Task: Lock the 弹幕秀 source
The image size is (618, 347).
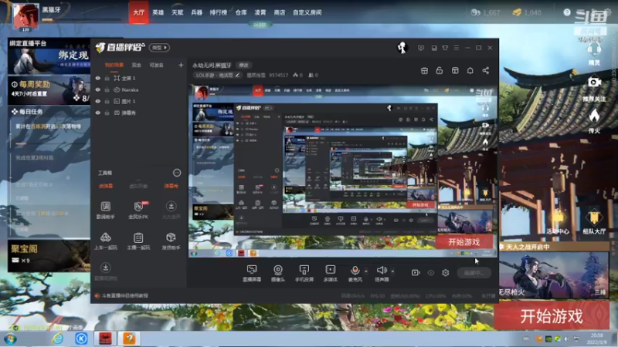Action: (x=107, y=113)
